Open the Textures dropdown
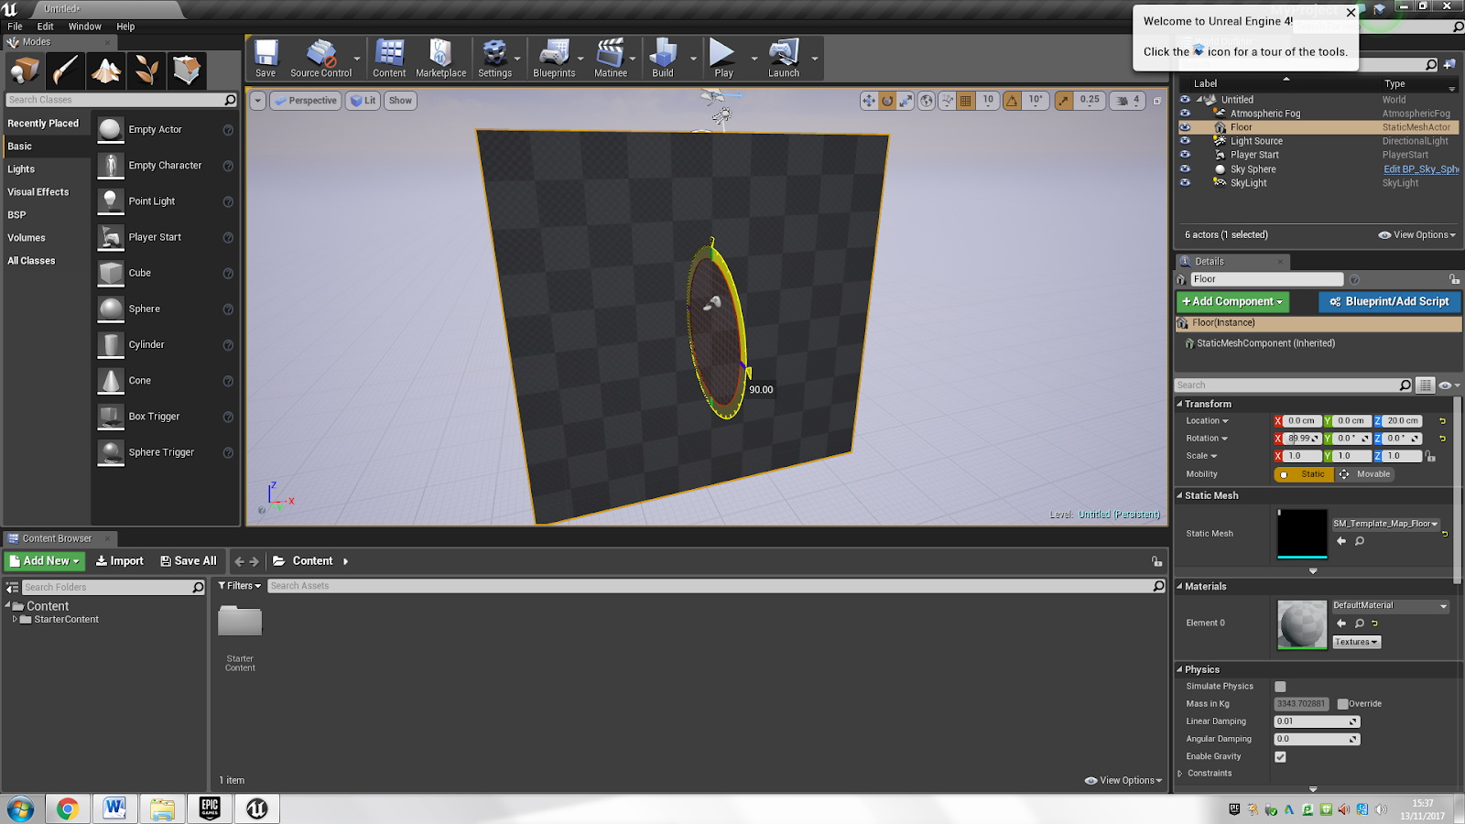This screenshot has height=824, width=1465. (1356, 643)
